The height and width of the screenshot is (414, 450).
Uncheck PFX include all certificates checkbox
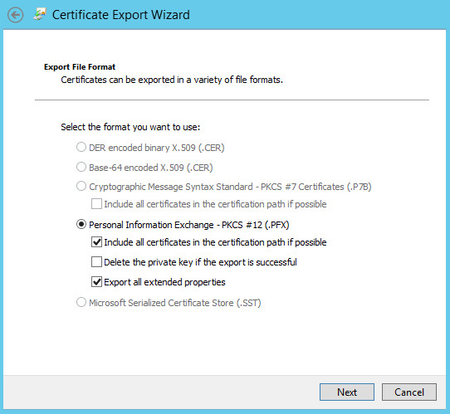coord(96,242)
